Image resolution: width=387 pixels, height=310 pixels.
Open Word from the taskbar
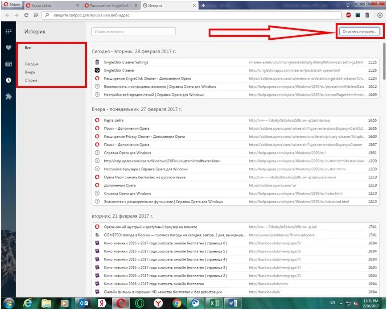coord(232,303)
